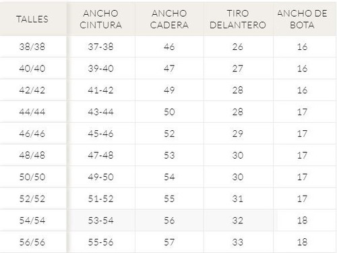Click hip width value 46
The height and width of the screenshot is (253, 337).
[169, 47]
